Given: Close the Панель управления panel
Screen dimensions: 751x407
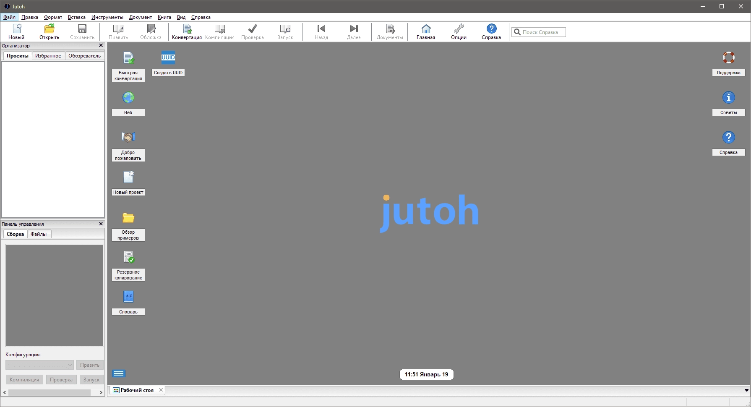Looking at the screenshot, I should pyautogui.click(x=101, y=224).
